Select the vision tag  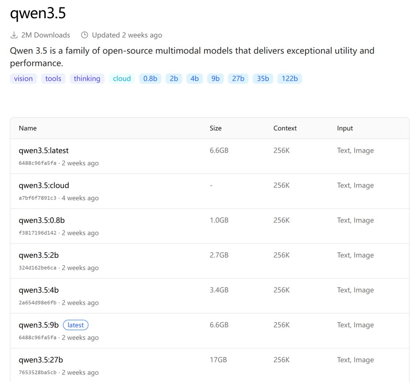point(23,78)
